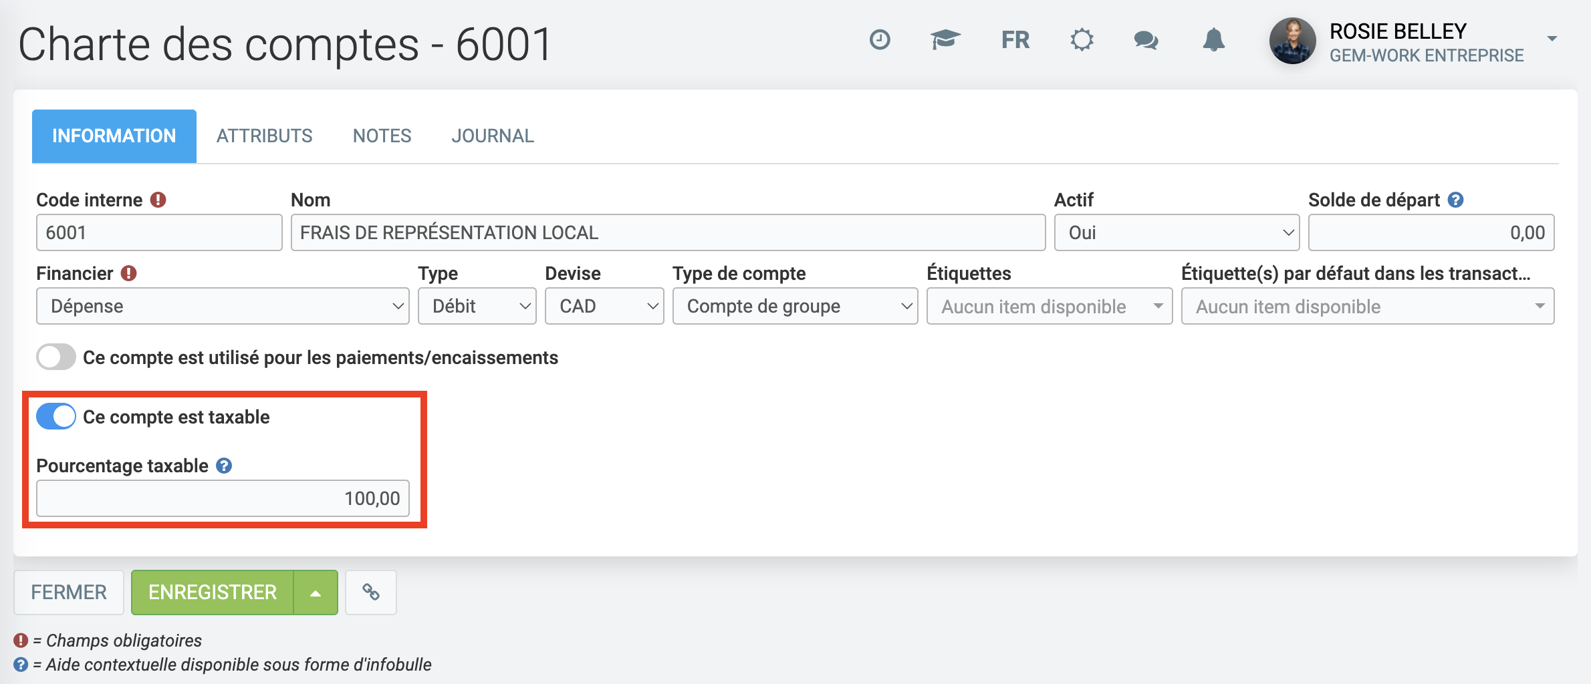The image size is (1591, 684).
Task: Open the settings gear icon
Action: coord(1081,40)
